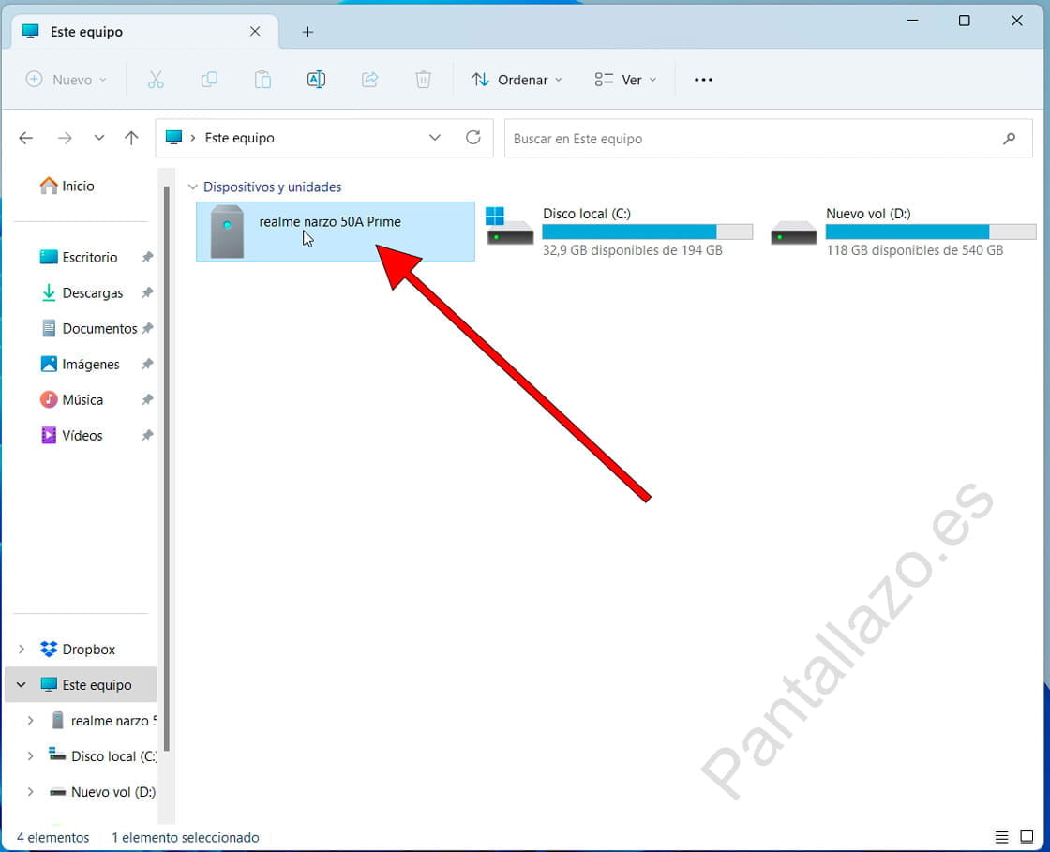Image resolution: width=1050 pixels, height=852 pixels.
Task: Open the Nuevo dropdown menu
Action: tap(67, 80)
